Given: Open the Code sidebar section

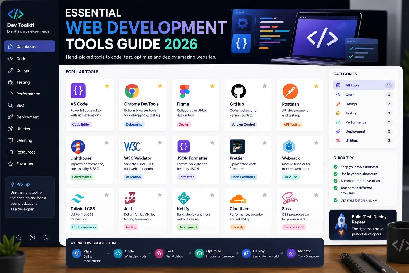Looking at the screenshot, I should point(30,59).
